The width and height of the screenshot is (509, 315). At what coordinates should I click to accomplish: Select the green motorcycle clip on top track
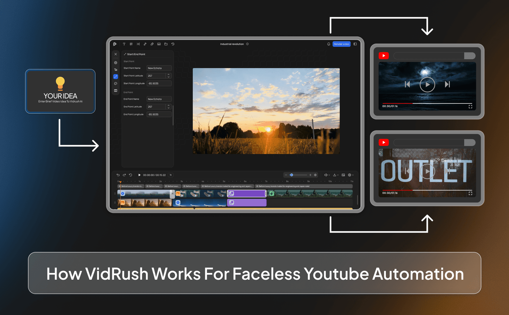click(x=310, y=193)
